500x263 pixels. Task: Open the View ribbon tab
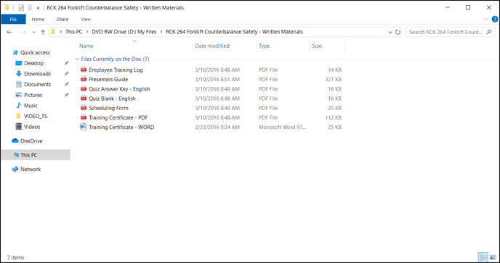click(x=86, y=20)
